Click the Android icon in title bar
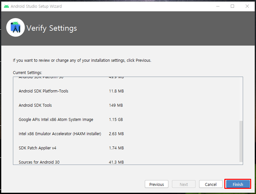 coord(6,6)
